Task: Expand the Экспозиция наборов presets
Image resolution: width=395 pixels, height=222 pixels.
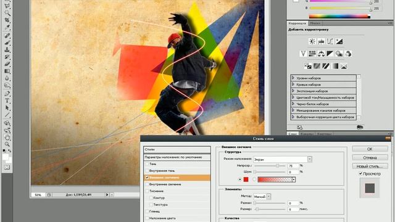Action: point(293,91)
